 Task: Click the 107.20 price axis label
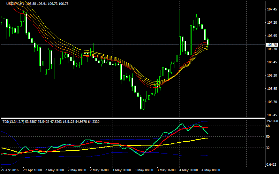click(272, 23)
